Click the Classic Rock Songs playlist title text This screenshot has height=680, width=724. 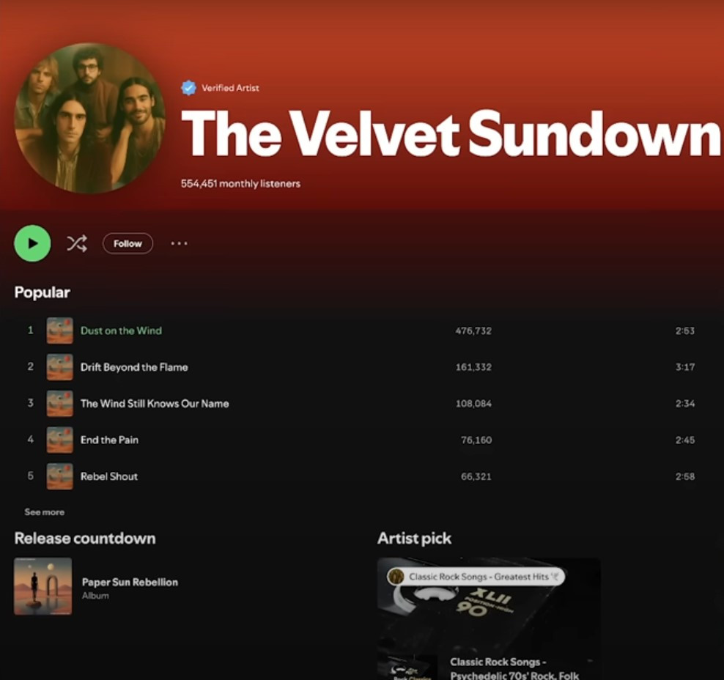coord(514,669)
